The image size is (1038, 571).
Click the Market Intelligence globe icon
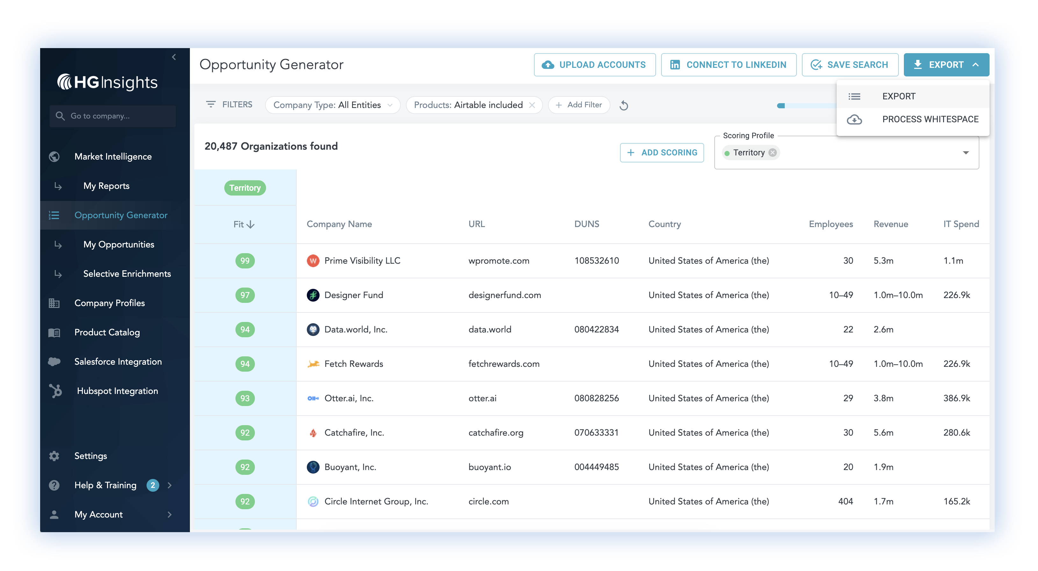54,157
